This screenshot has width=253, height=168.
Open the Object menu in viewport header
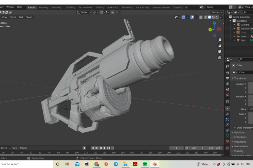pos(29,17)
